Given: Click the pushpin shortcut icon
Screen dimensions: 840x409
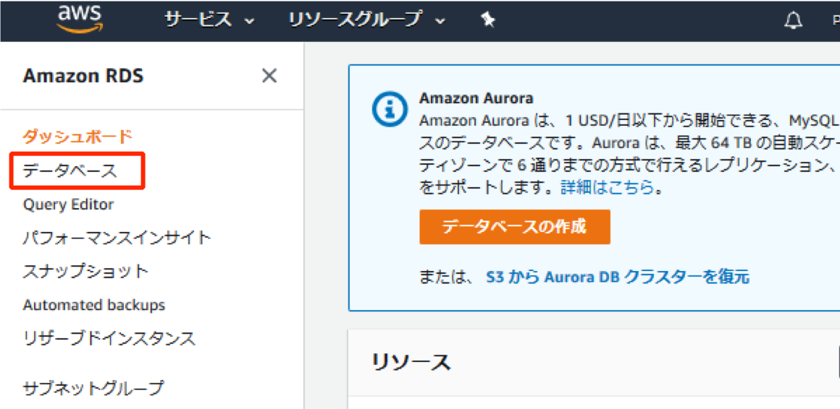Looking at the screenshot, I should [488, 20].
